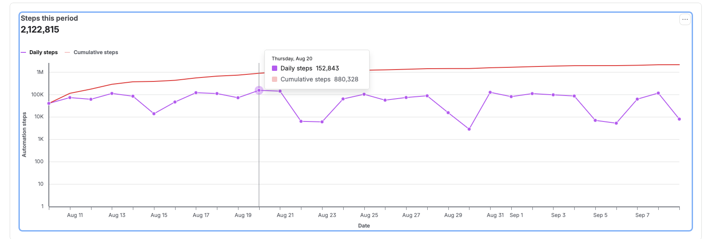Click the Aug 29 axis label
Screen dimensions: 704x239
coord(453,215)
